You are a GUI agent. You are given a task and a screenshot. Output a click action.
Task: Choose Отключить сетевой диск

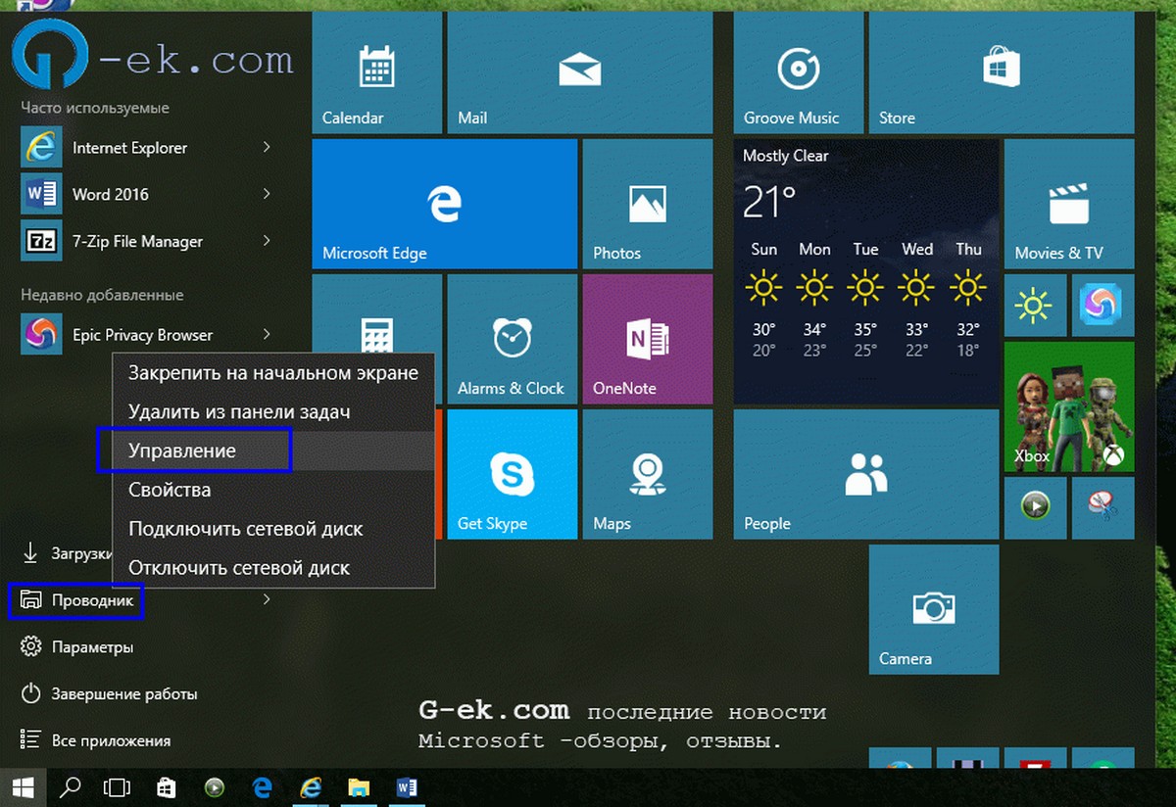[273, 568]
